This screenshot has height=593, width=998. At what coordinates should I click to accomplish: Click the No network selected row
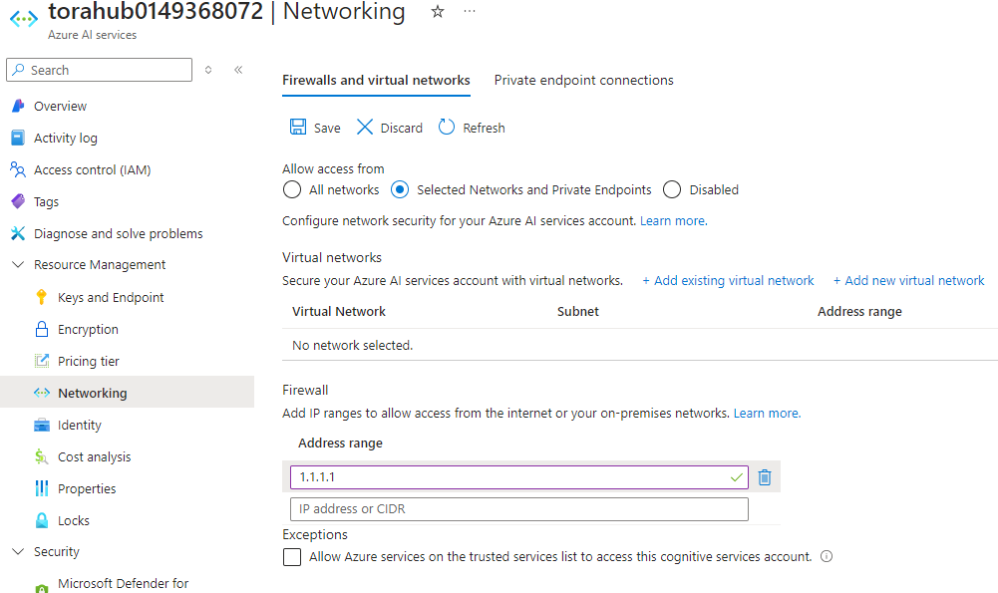[x=640, y=345]
